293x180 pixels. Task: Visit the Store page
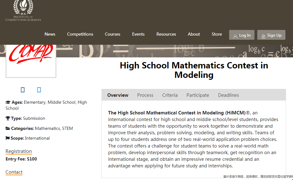pos(217,34)
